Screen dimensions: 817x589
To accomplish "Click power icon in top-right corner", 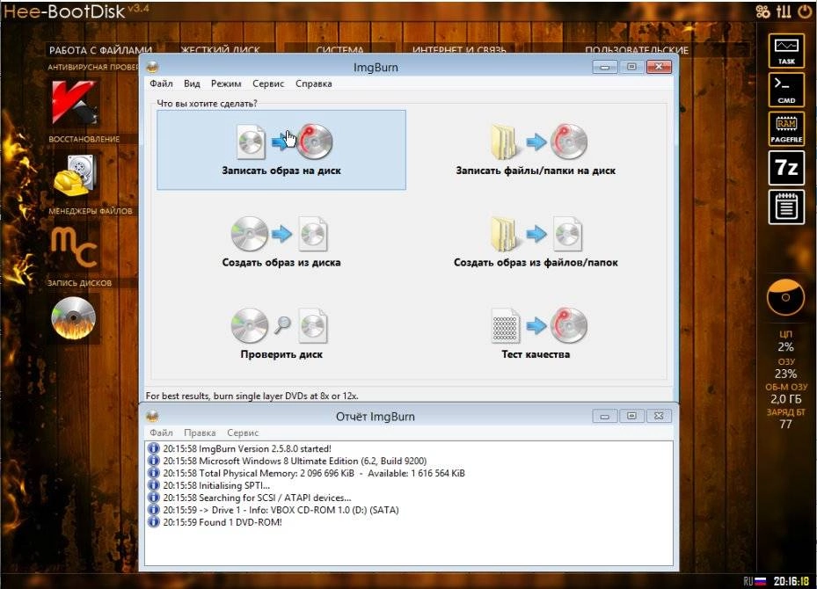I will pos(805,11).
